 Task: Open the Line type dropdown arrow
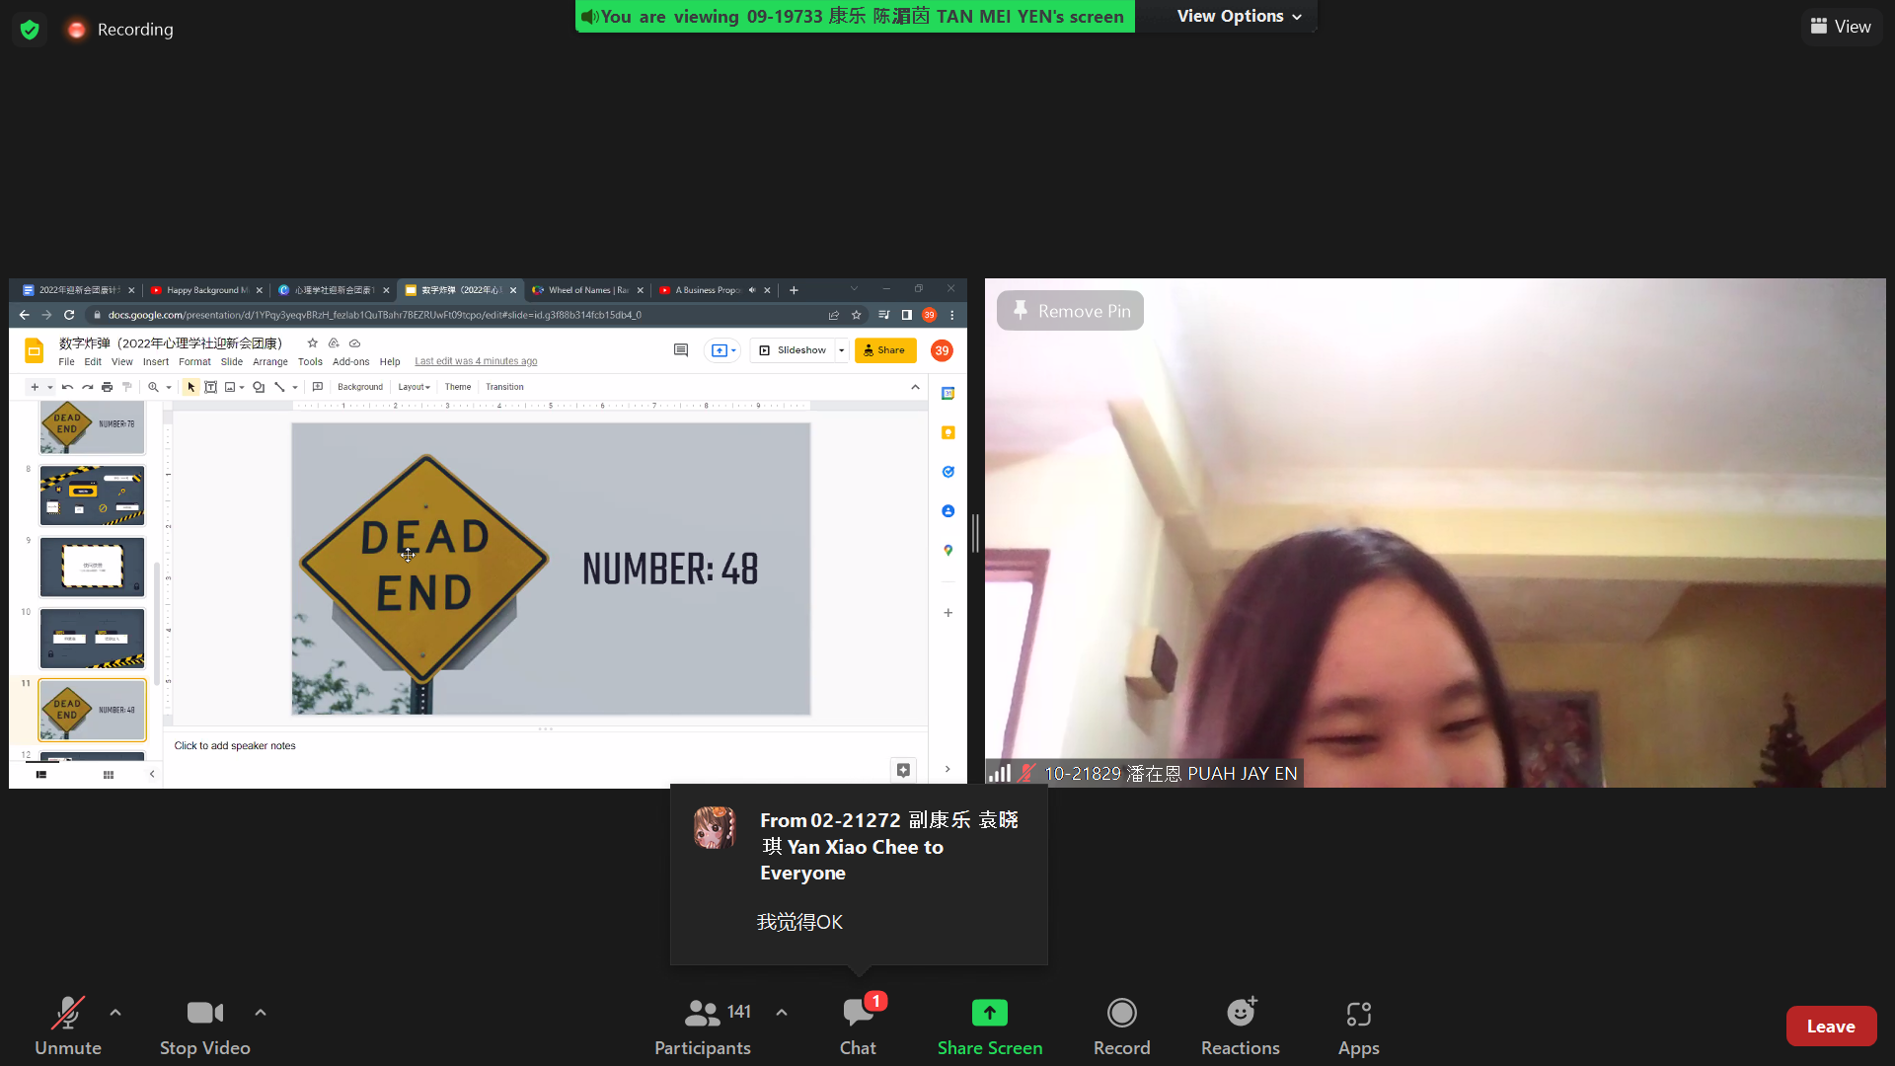[x=294, y=388]
